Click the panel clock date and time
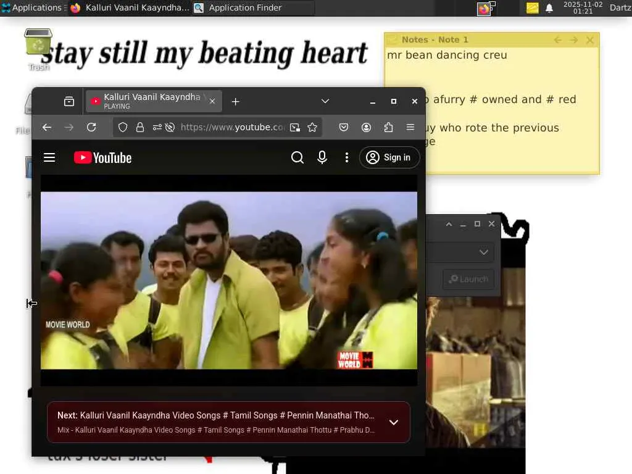 (x=583, y=7)
